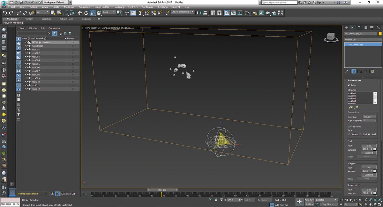The height and width of the screenshot is (207, 383).
Task: Click the Fuel Disabled button
Action: pos(369,153)
